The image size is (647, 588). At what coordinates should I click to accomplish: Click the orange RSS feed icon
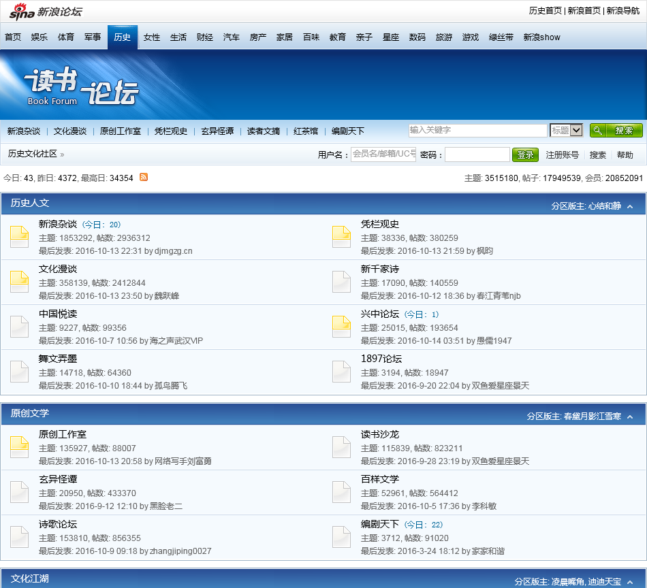click(144, 178)
